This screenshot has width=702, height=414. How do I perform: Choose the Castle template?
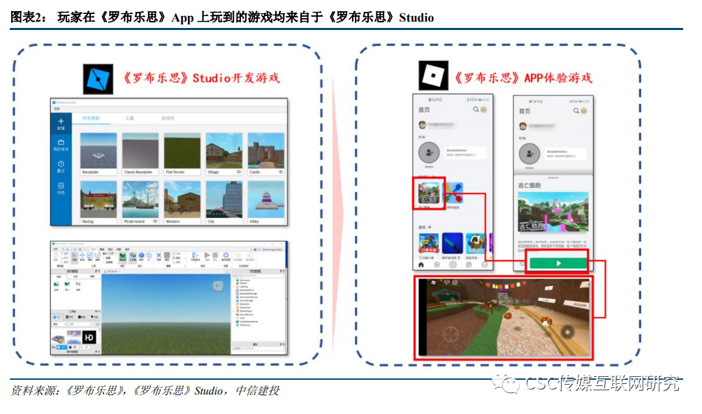[x=266, y=154]
